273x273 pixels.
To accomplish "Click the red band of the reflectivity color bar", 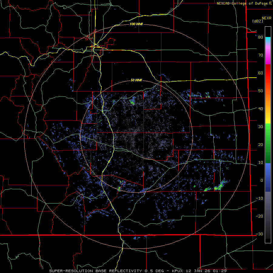I will click(x=268, y=73).
